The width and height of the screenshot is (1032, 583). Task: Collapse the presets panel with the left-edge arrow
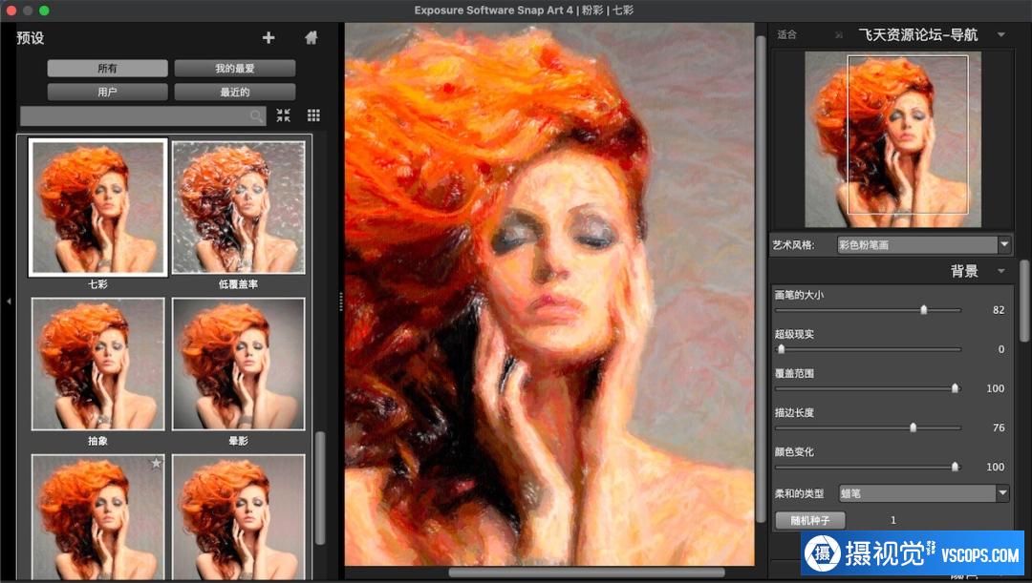click(9, 301)
